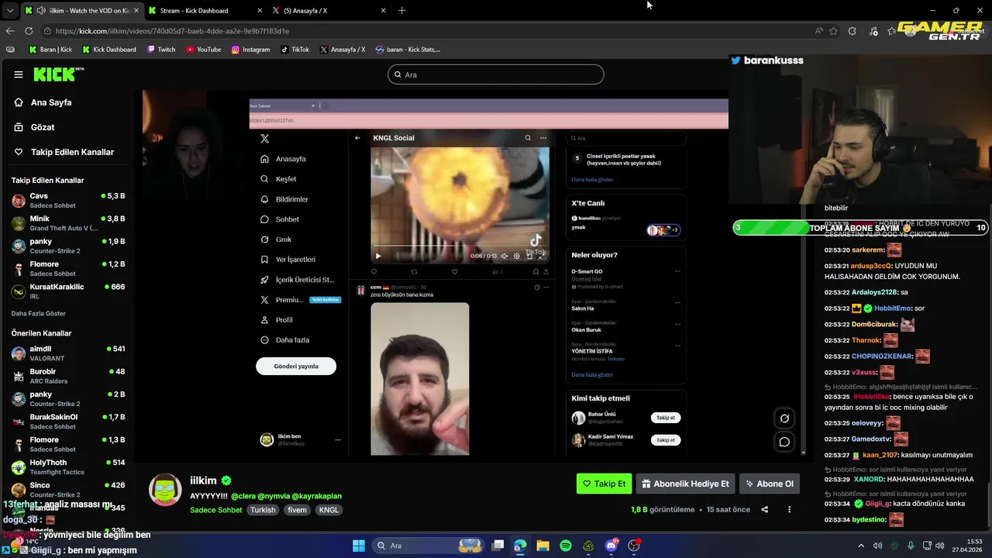The image size is (992, 558).
Task: Open the HolyThoth Teamfight Tactics channel
Action: click(x=67, y=467)
